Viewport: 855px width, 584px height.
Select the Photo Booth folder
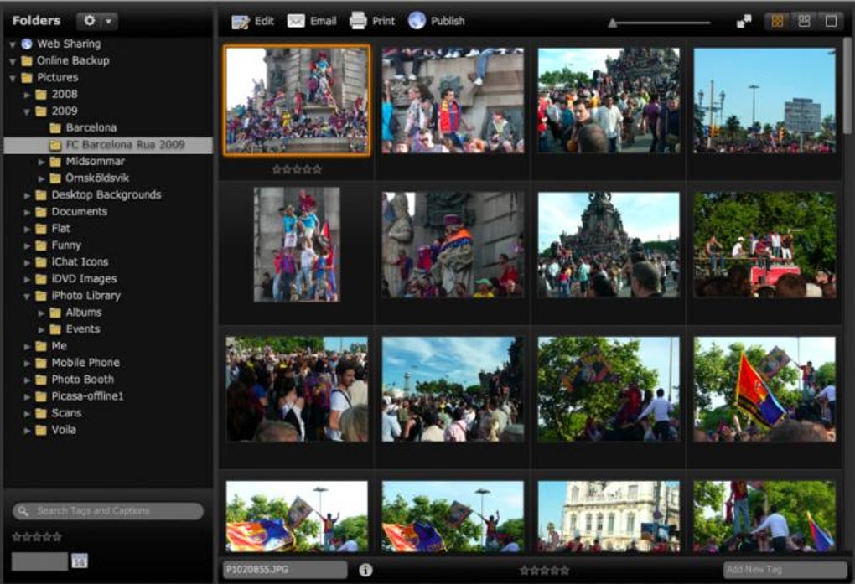74,380
